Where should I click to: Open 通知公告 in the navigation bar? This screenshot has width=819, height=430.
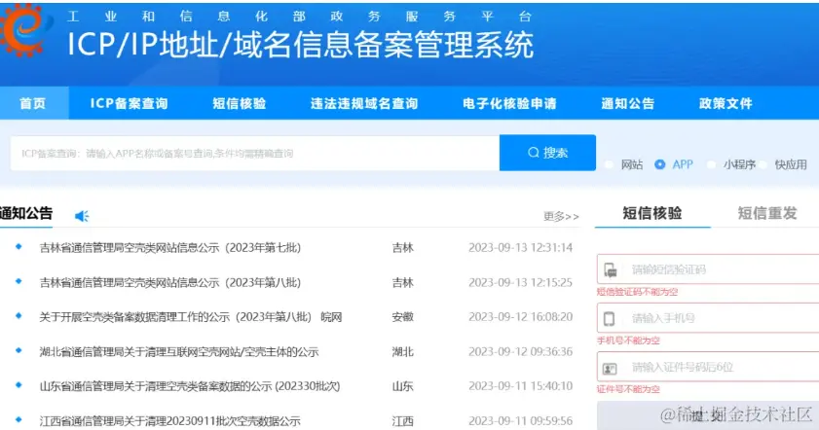tap(628, 103)
